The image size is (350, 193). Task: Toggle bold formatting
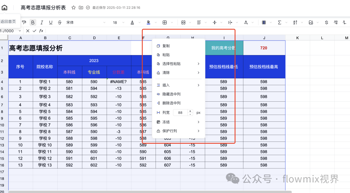pyautogui.click(x=33, y=22)
